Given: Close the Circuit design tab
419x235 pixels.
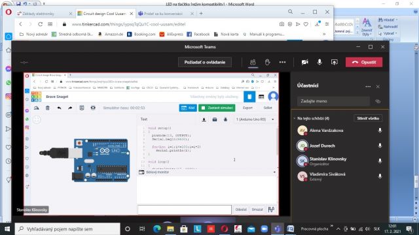Looking at the screenshot, I should pyautogui.click(x=131, y=14).
